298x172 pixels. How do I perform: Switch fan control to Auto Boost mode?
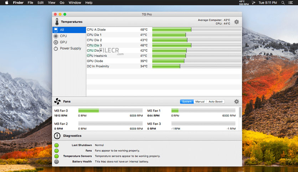pyautogui.click(x=216, y=102)
